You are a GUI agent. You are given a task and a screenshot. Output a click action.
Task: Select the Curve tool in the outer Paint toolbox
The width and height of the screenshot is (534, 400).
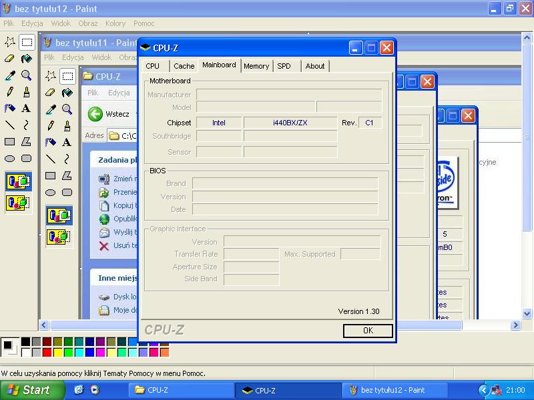27,125
